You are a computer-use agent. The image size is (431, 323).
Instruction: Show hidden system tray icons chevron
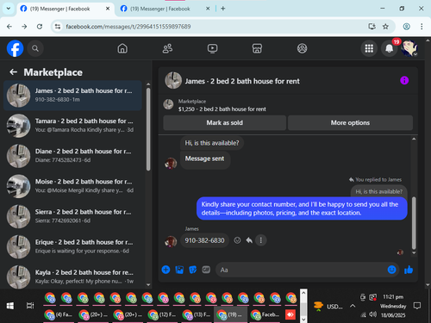pyautogui.click(x=353, y=306)
